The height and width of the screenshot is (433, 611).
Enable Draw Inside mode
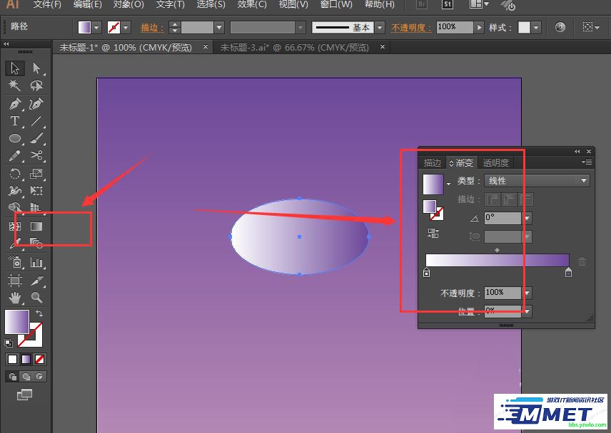tap(39, 376)
